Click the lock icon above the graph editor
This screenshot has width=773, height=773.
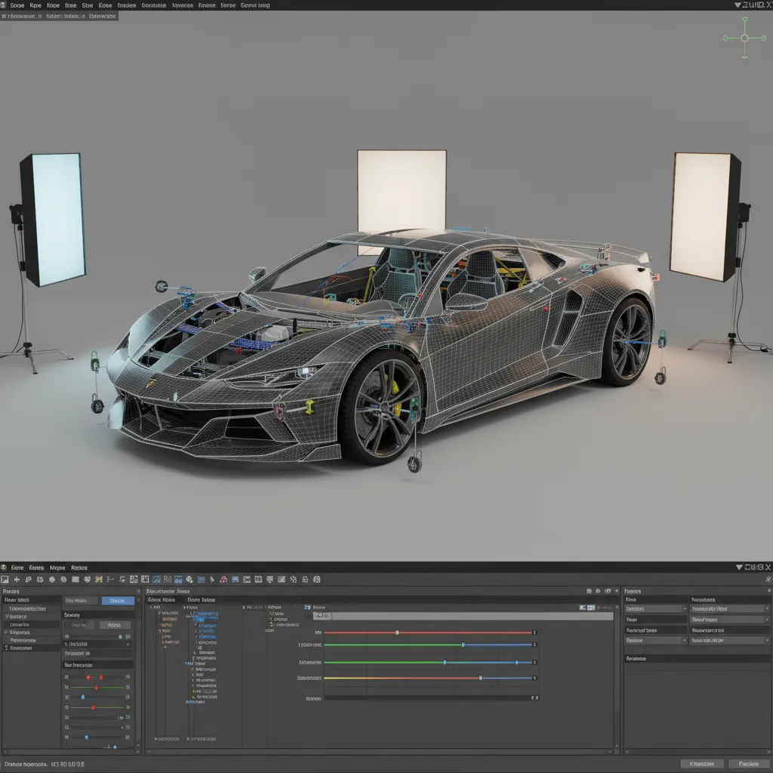[x=597, y=591]
